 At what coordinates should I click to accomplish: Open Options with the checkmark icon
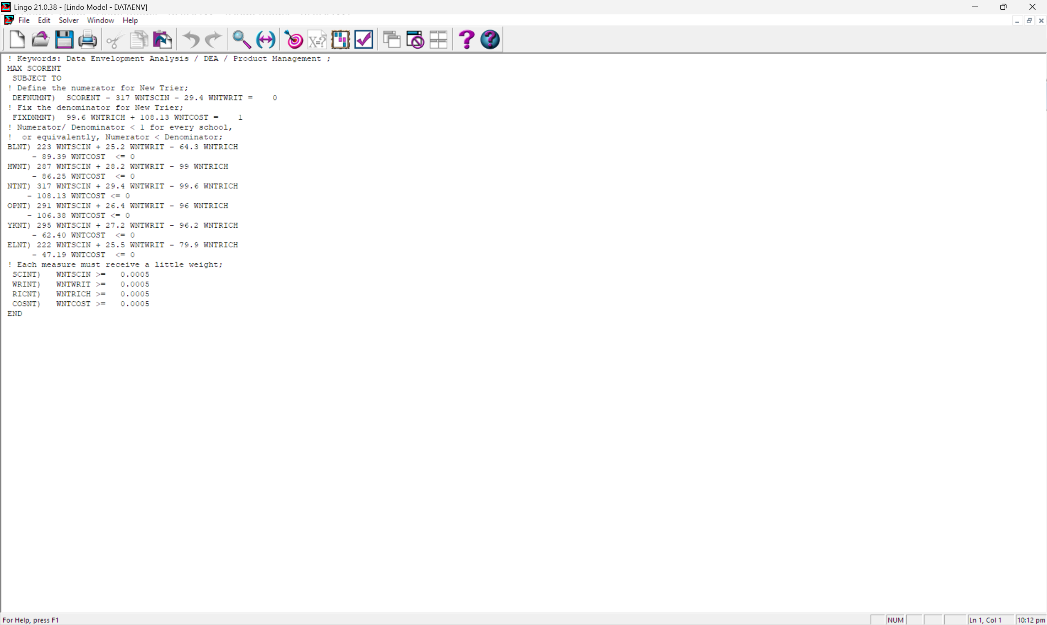point(364,40)
